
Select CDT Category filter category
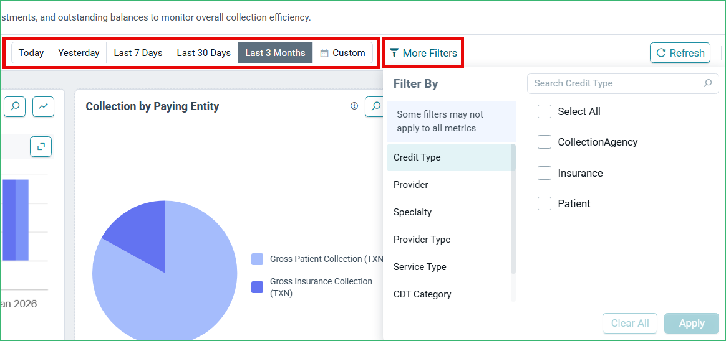click(x=448, y=294)
